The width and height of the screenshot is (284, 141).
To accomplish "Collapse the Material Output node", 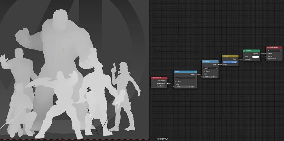I will click(x=267, y=48).
